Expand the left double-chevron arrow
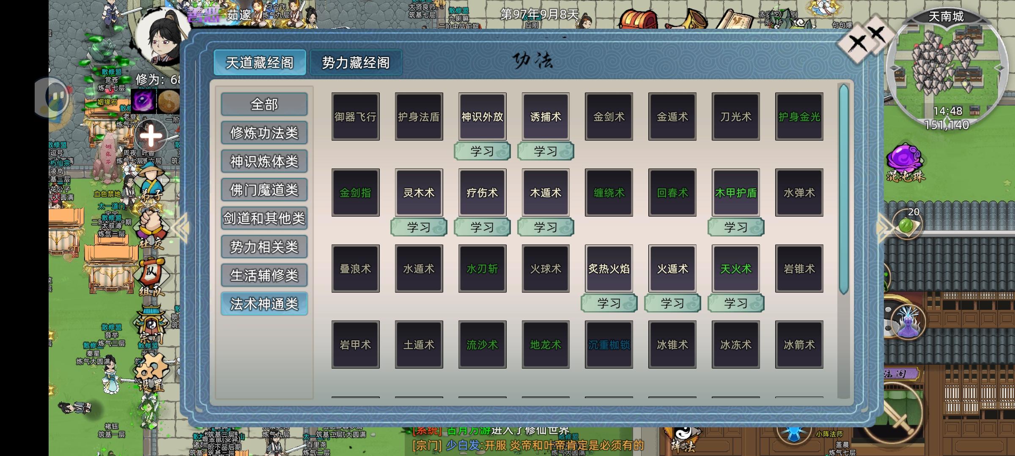 point(182,228)
